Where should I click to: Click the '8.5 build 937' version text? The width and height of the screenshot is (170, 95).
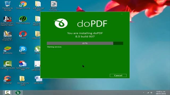(x=85, y=36)
